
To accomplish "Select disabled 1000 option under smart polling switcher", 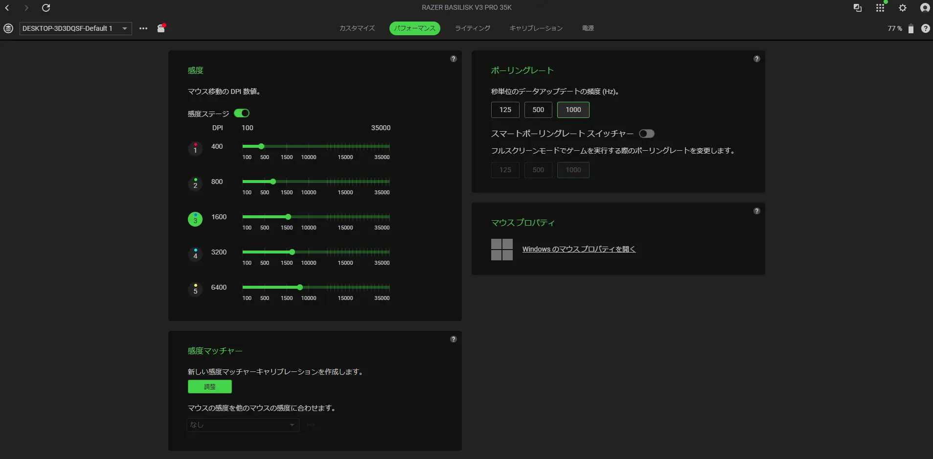I will click(573, 170).
